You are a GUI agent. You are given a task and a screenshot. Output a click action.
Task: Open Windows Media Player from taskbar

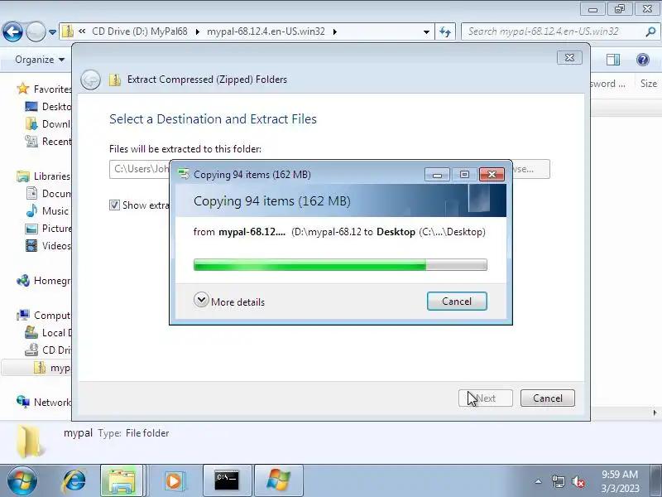[x=174, y=481]
